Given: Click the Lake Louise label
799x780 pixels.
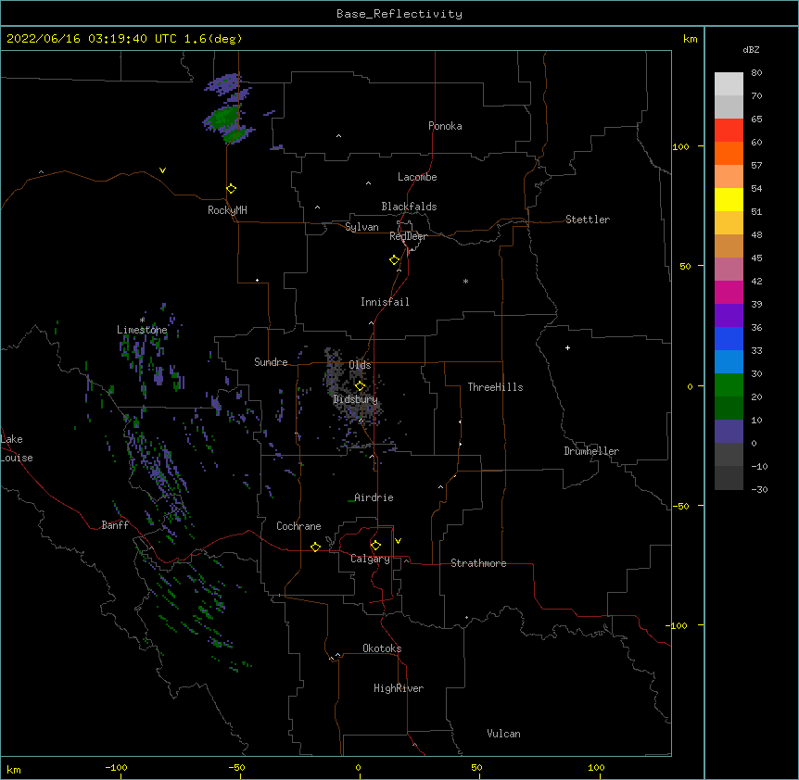Looking at the screenshot, I should [17, 448].
